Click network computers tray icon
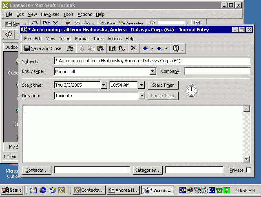The image size is (261, 197). 190,190
